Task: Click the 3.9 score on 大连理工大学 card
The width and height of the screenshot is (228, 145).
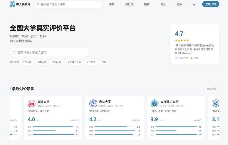Action: (154, 119)
